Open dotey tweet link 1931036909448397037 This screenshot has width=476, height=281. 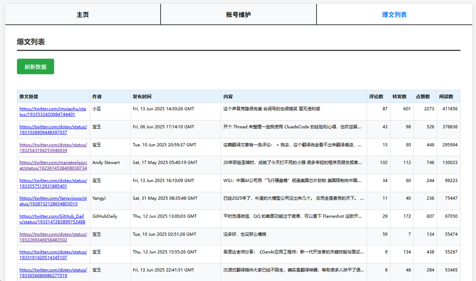point(53,130)
